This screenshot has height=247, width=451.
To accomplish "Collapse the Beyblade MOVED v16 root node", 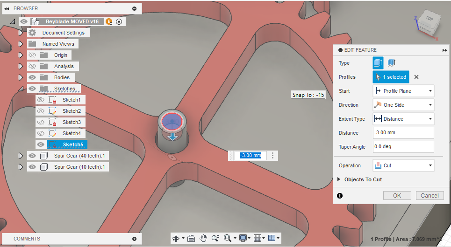I will [x=13, y=21].
